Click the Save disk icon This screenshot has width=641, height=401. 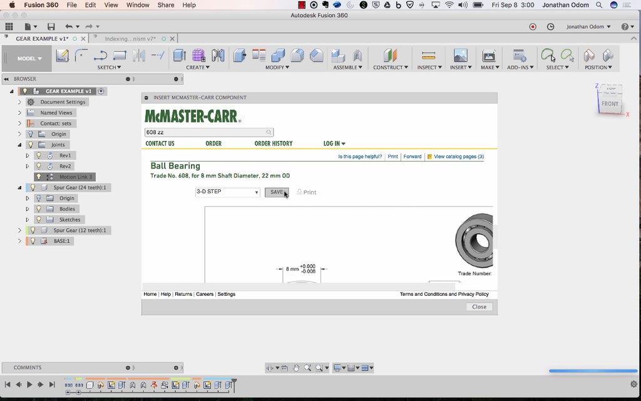pyautogui.click(x=51, y=26)
